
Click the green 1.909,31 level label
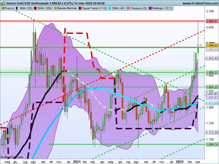(x=212, y=72)
